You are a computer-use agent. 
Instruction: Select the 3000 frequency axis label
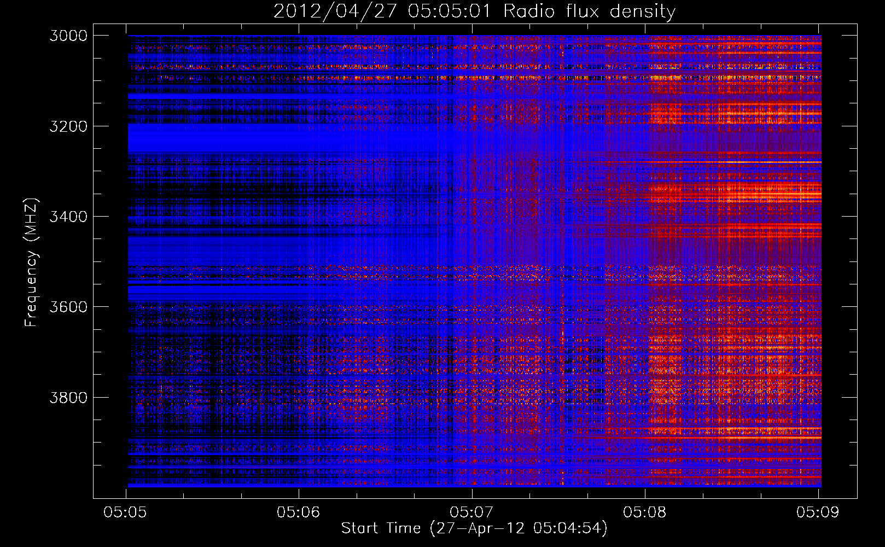pos(68,36)
